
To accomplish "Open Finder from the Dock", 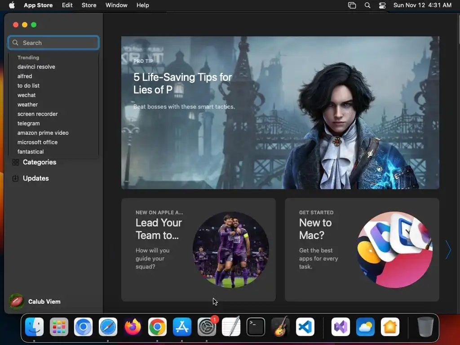I will [x=34, y=327].
